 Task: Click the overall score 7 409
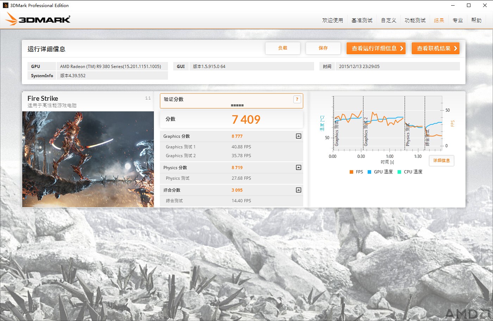[246, 120]
